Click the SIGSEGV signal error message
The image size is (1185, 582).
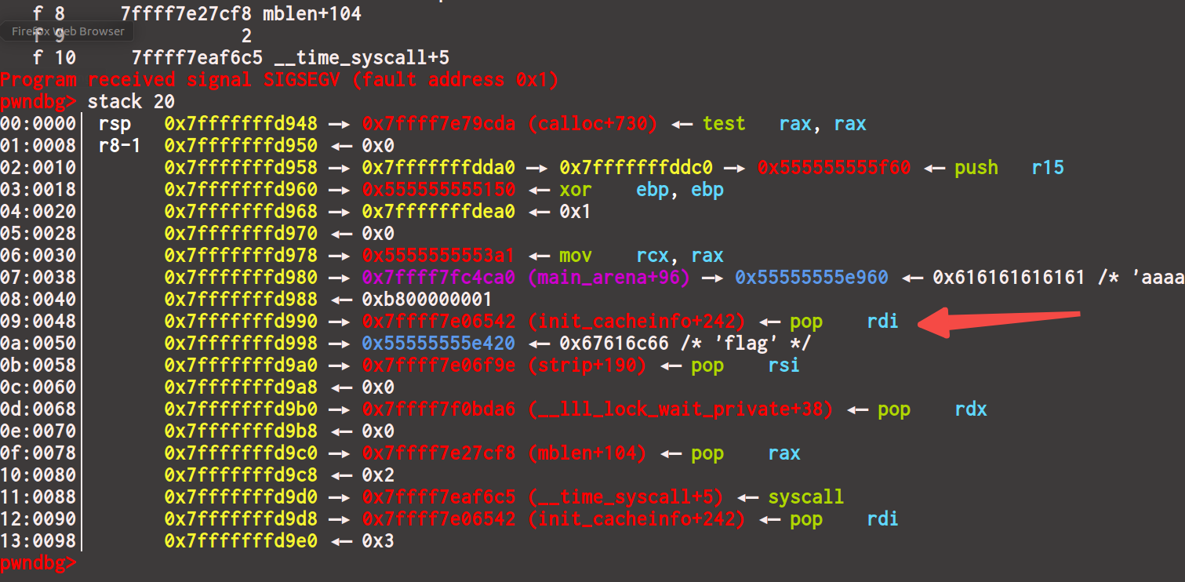(x=278, y=80)
